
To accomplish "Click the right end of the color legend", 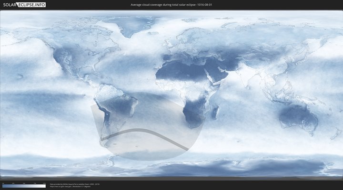I will (45, 186).
